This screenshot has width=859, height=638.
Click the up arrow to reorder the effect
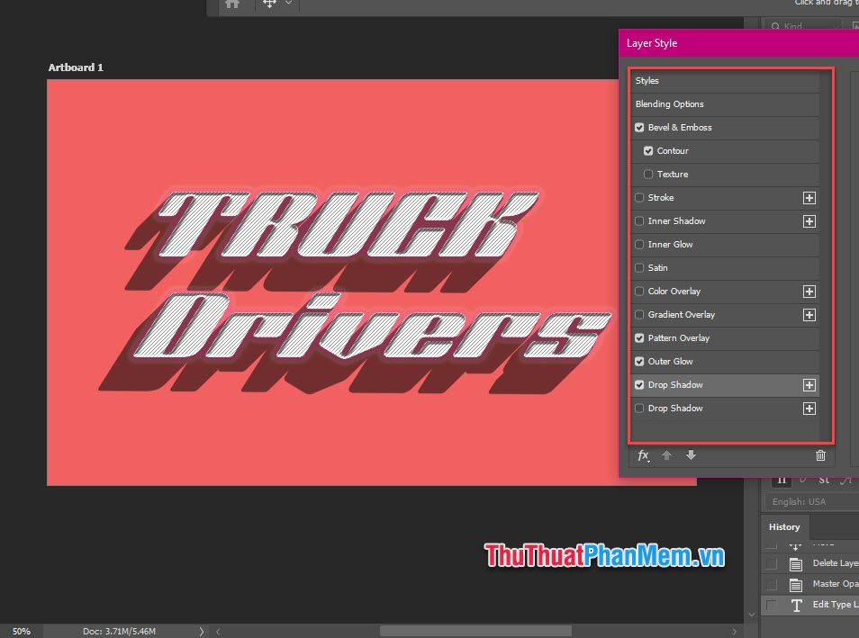coord(666,456)
